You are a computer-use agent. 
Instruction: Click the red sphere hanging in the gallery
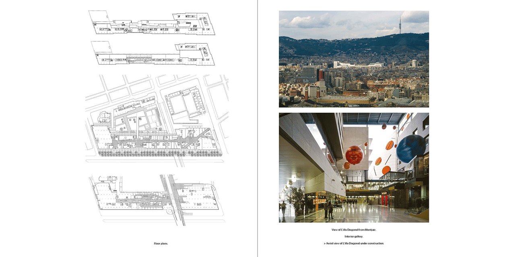354,155
